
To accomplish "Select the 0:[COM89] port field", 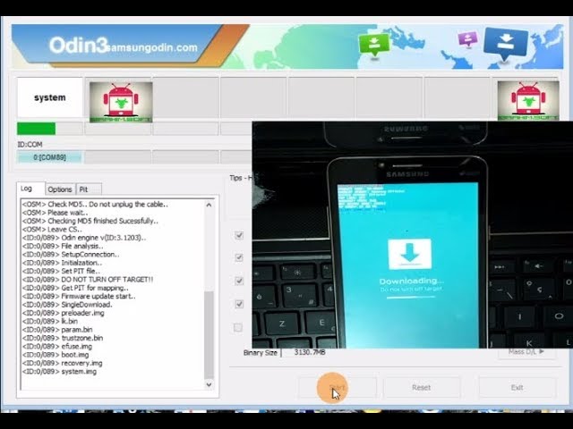I will click(x=50, y=157).
